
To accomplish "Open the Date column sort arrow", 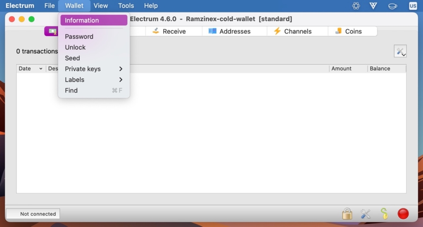I will tap(41, 68).
